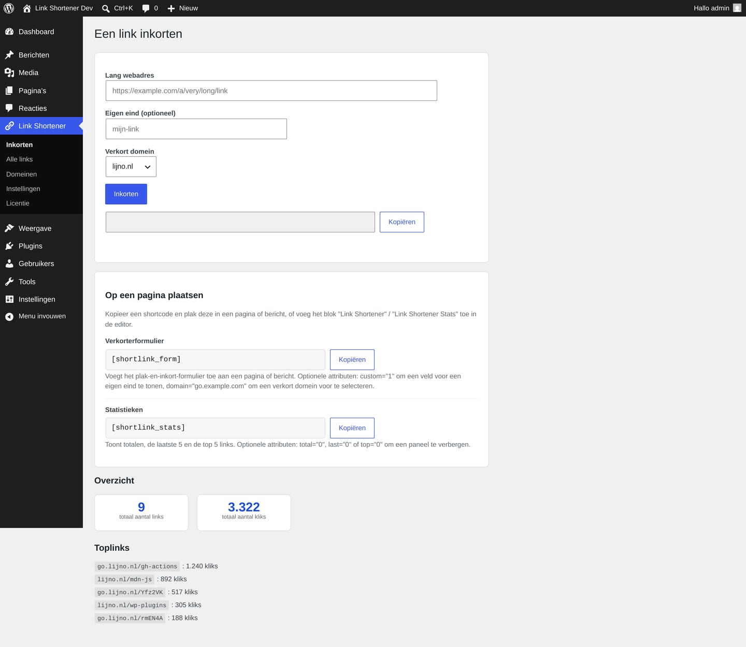Image resolution: width=746 pixels, height=647 pixels.
Task: Click the Toplinks heading
Action: pyautogui.click(x=112, y=548)
